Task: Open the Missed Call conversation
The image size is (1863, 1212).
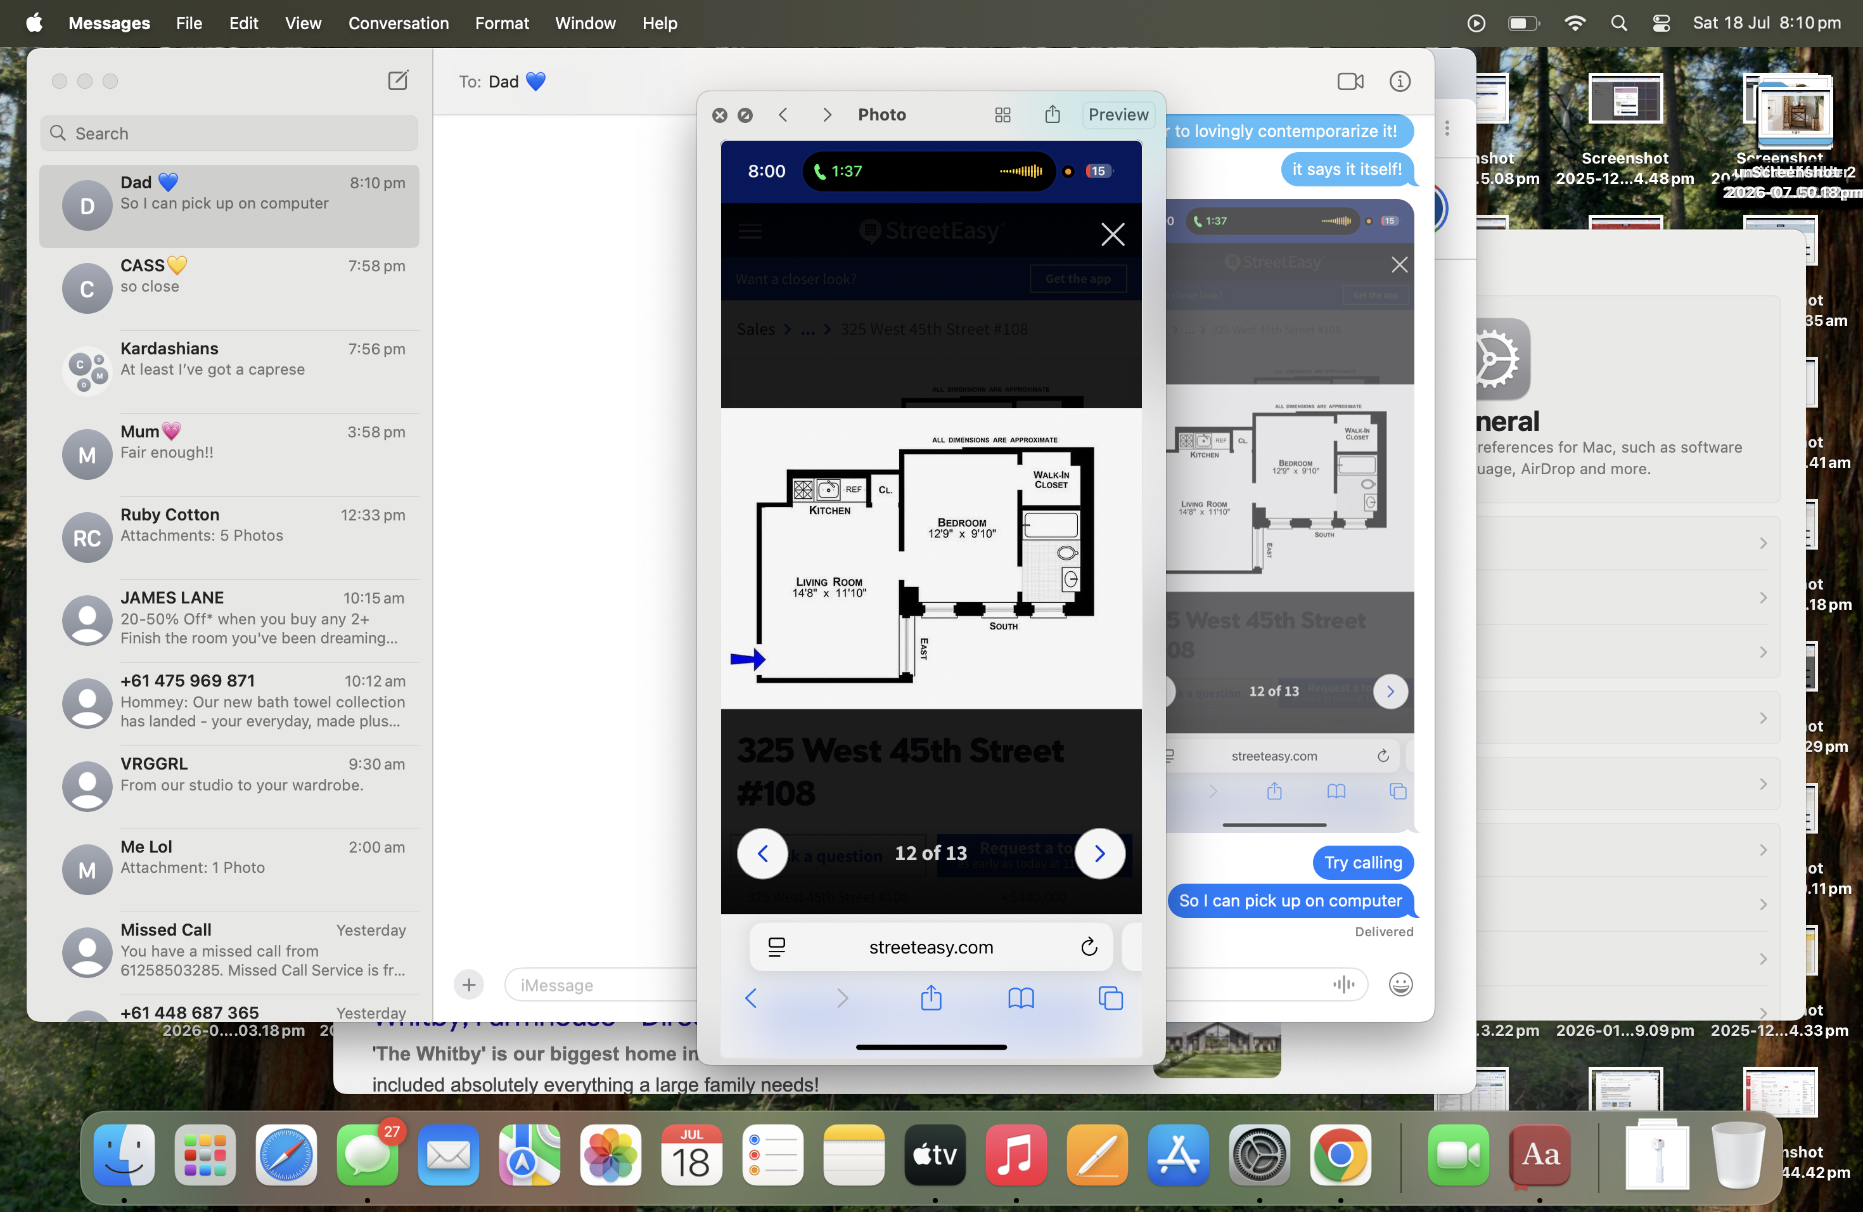Action: pos(229,952)
